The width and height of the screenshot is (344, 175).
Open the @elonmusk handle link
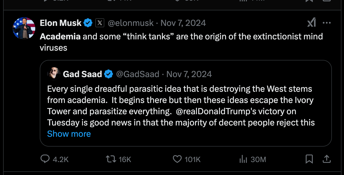(x=131, y=23)
